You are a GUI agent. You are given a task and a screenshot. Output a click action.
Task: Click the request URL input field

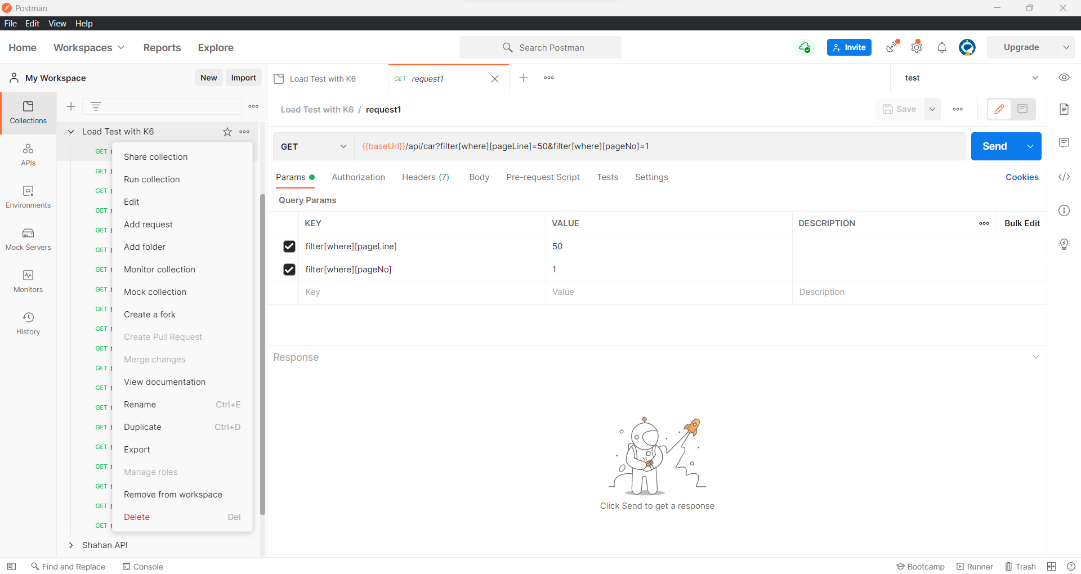[x=659, y=147]
